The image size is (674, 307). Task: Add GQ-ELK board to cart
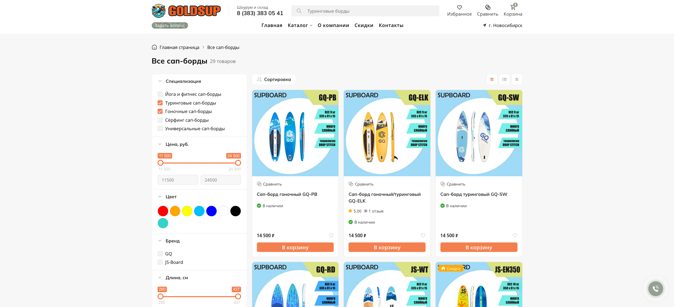(387, 247)
